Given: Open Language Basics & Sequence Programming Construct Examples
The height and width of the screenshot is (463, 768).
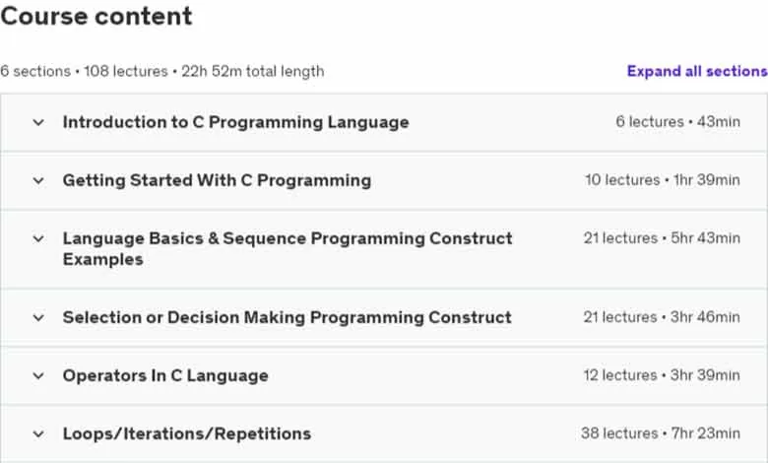Looking at the screenshot, I should point(288,249).
